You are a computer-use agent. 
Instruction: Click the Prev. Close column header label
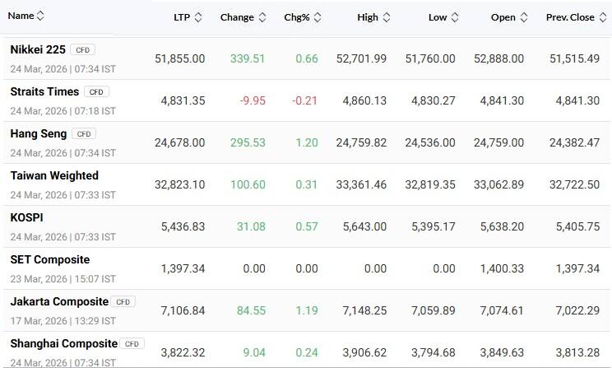570,17
